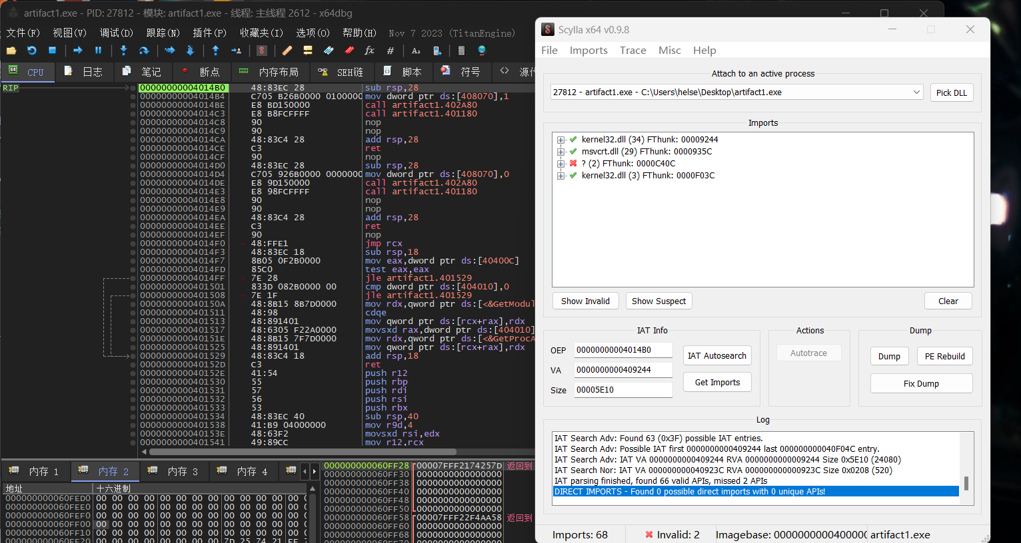The width and height of the screenshot is (1021, 543).
Task: Toggle breakpoint dot at address 00000000004014C3
Action: pyautogui.click(x=133, y=114)
